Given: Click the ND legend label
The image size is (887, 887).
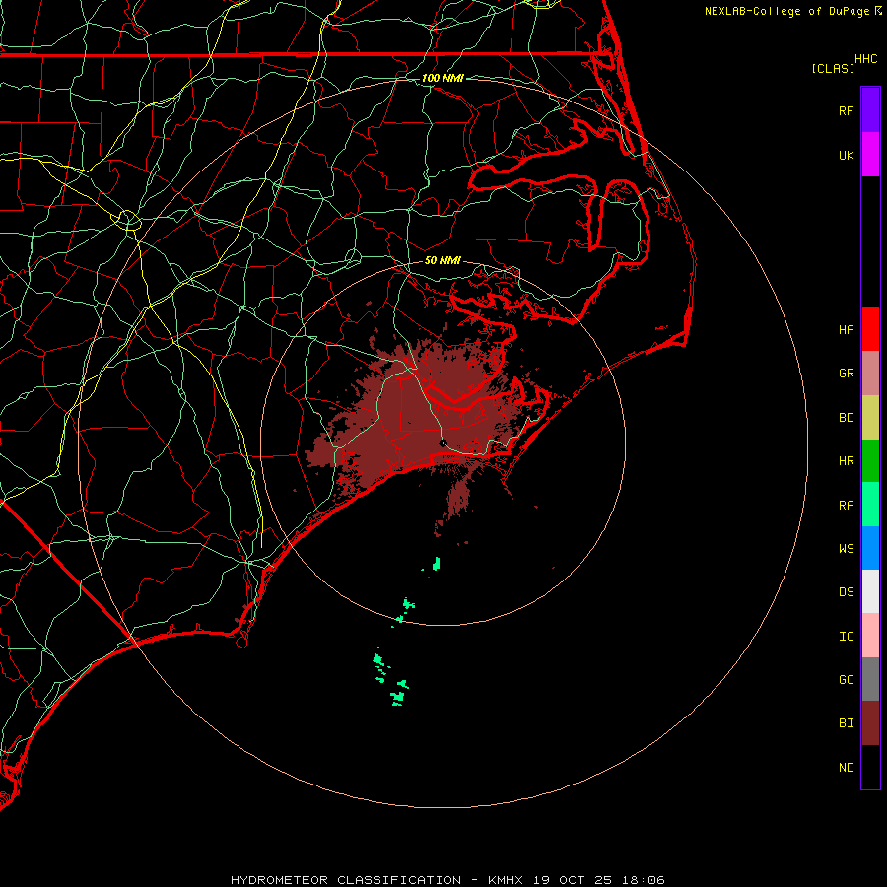Looking at the screenshot, I should click(846, 768).
